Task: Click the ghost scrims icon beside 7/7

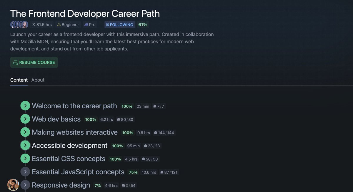Action: (x=155, y=106)
